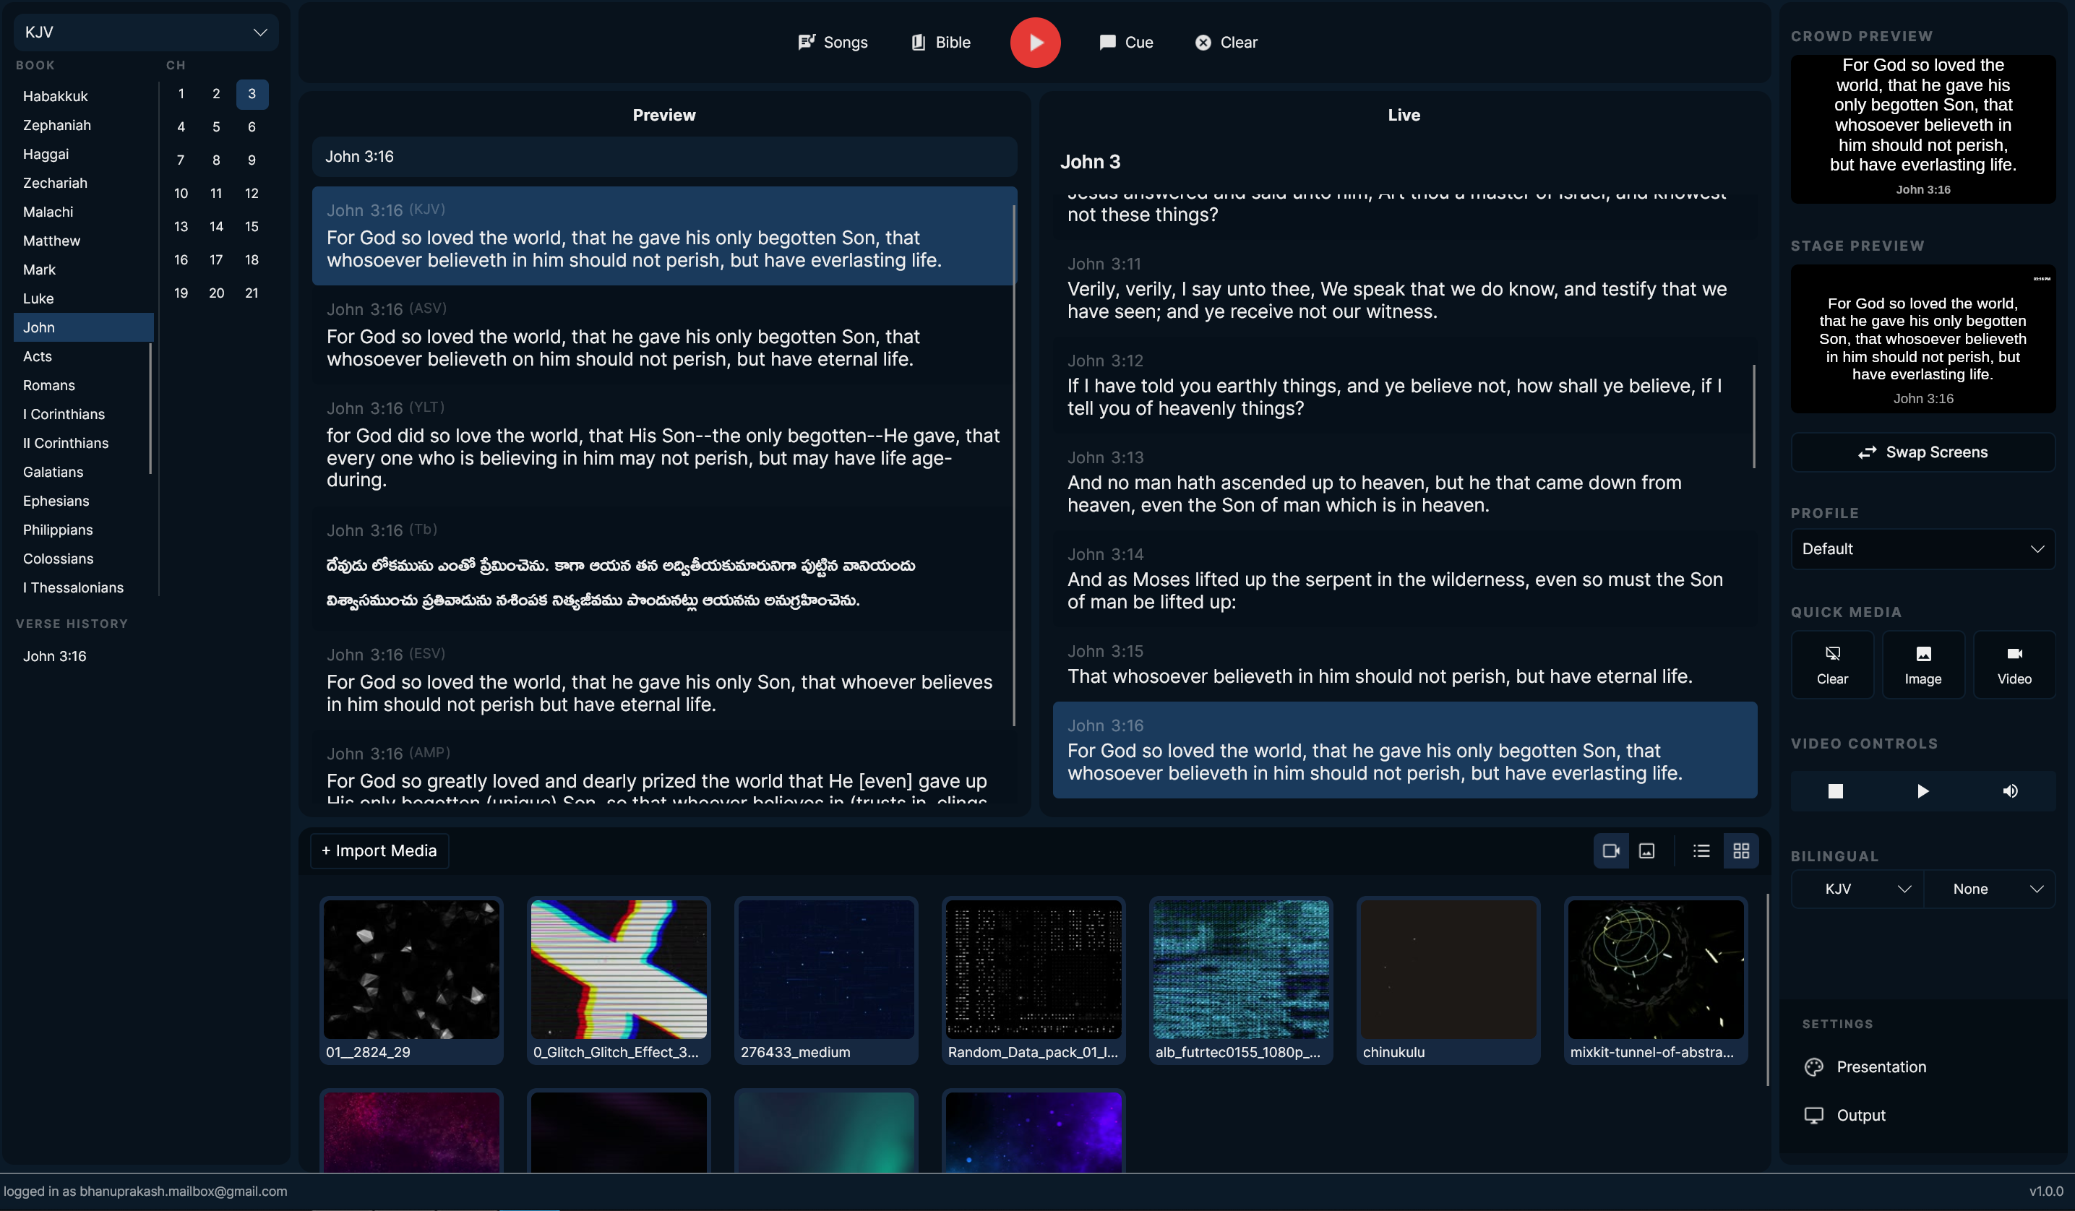Show only videos in the media filter
The height and width of the screenshot is (1211, 2075).
click(1612, 850)
